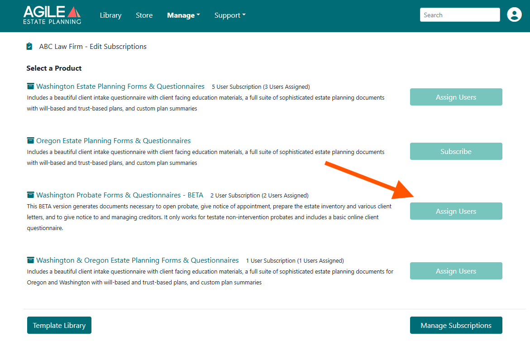The width and height of the screenshot is (530, 351).
Task: Open Oregon Estate Planning Forms & Questionnaires link
Action: 113,141
